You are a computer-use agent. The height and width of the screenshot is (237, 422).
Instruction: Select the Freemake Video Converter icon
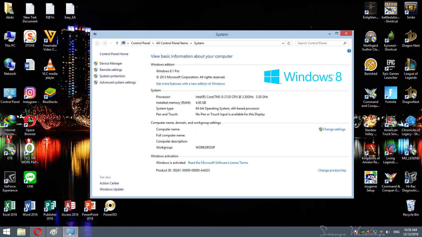pyautogui.click(x=50, y=41)
